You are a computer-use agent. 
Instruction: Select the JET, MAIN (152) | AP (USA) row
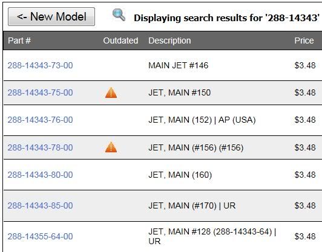162,120
